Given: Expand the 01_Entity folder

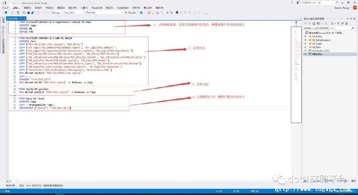Looking at the screenshot, I should tap(306, 36).
